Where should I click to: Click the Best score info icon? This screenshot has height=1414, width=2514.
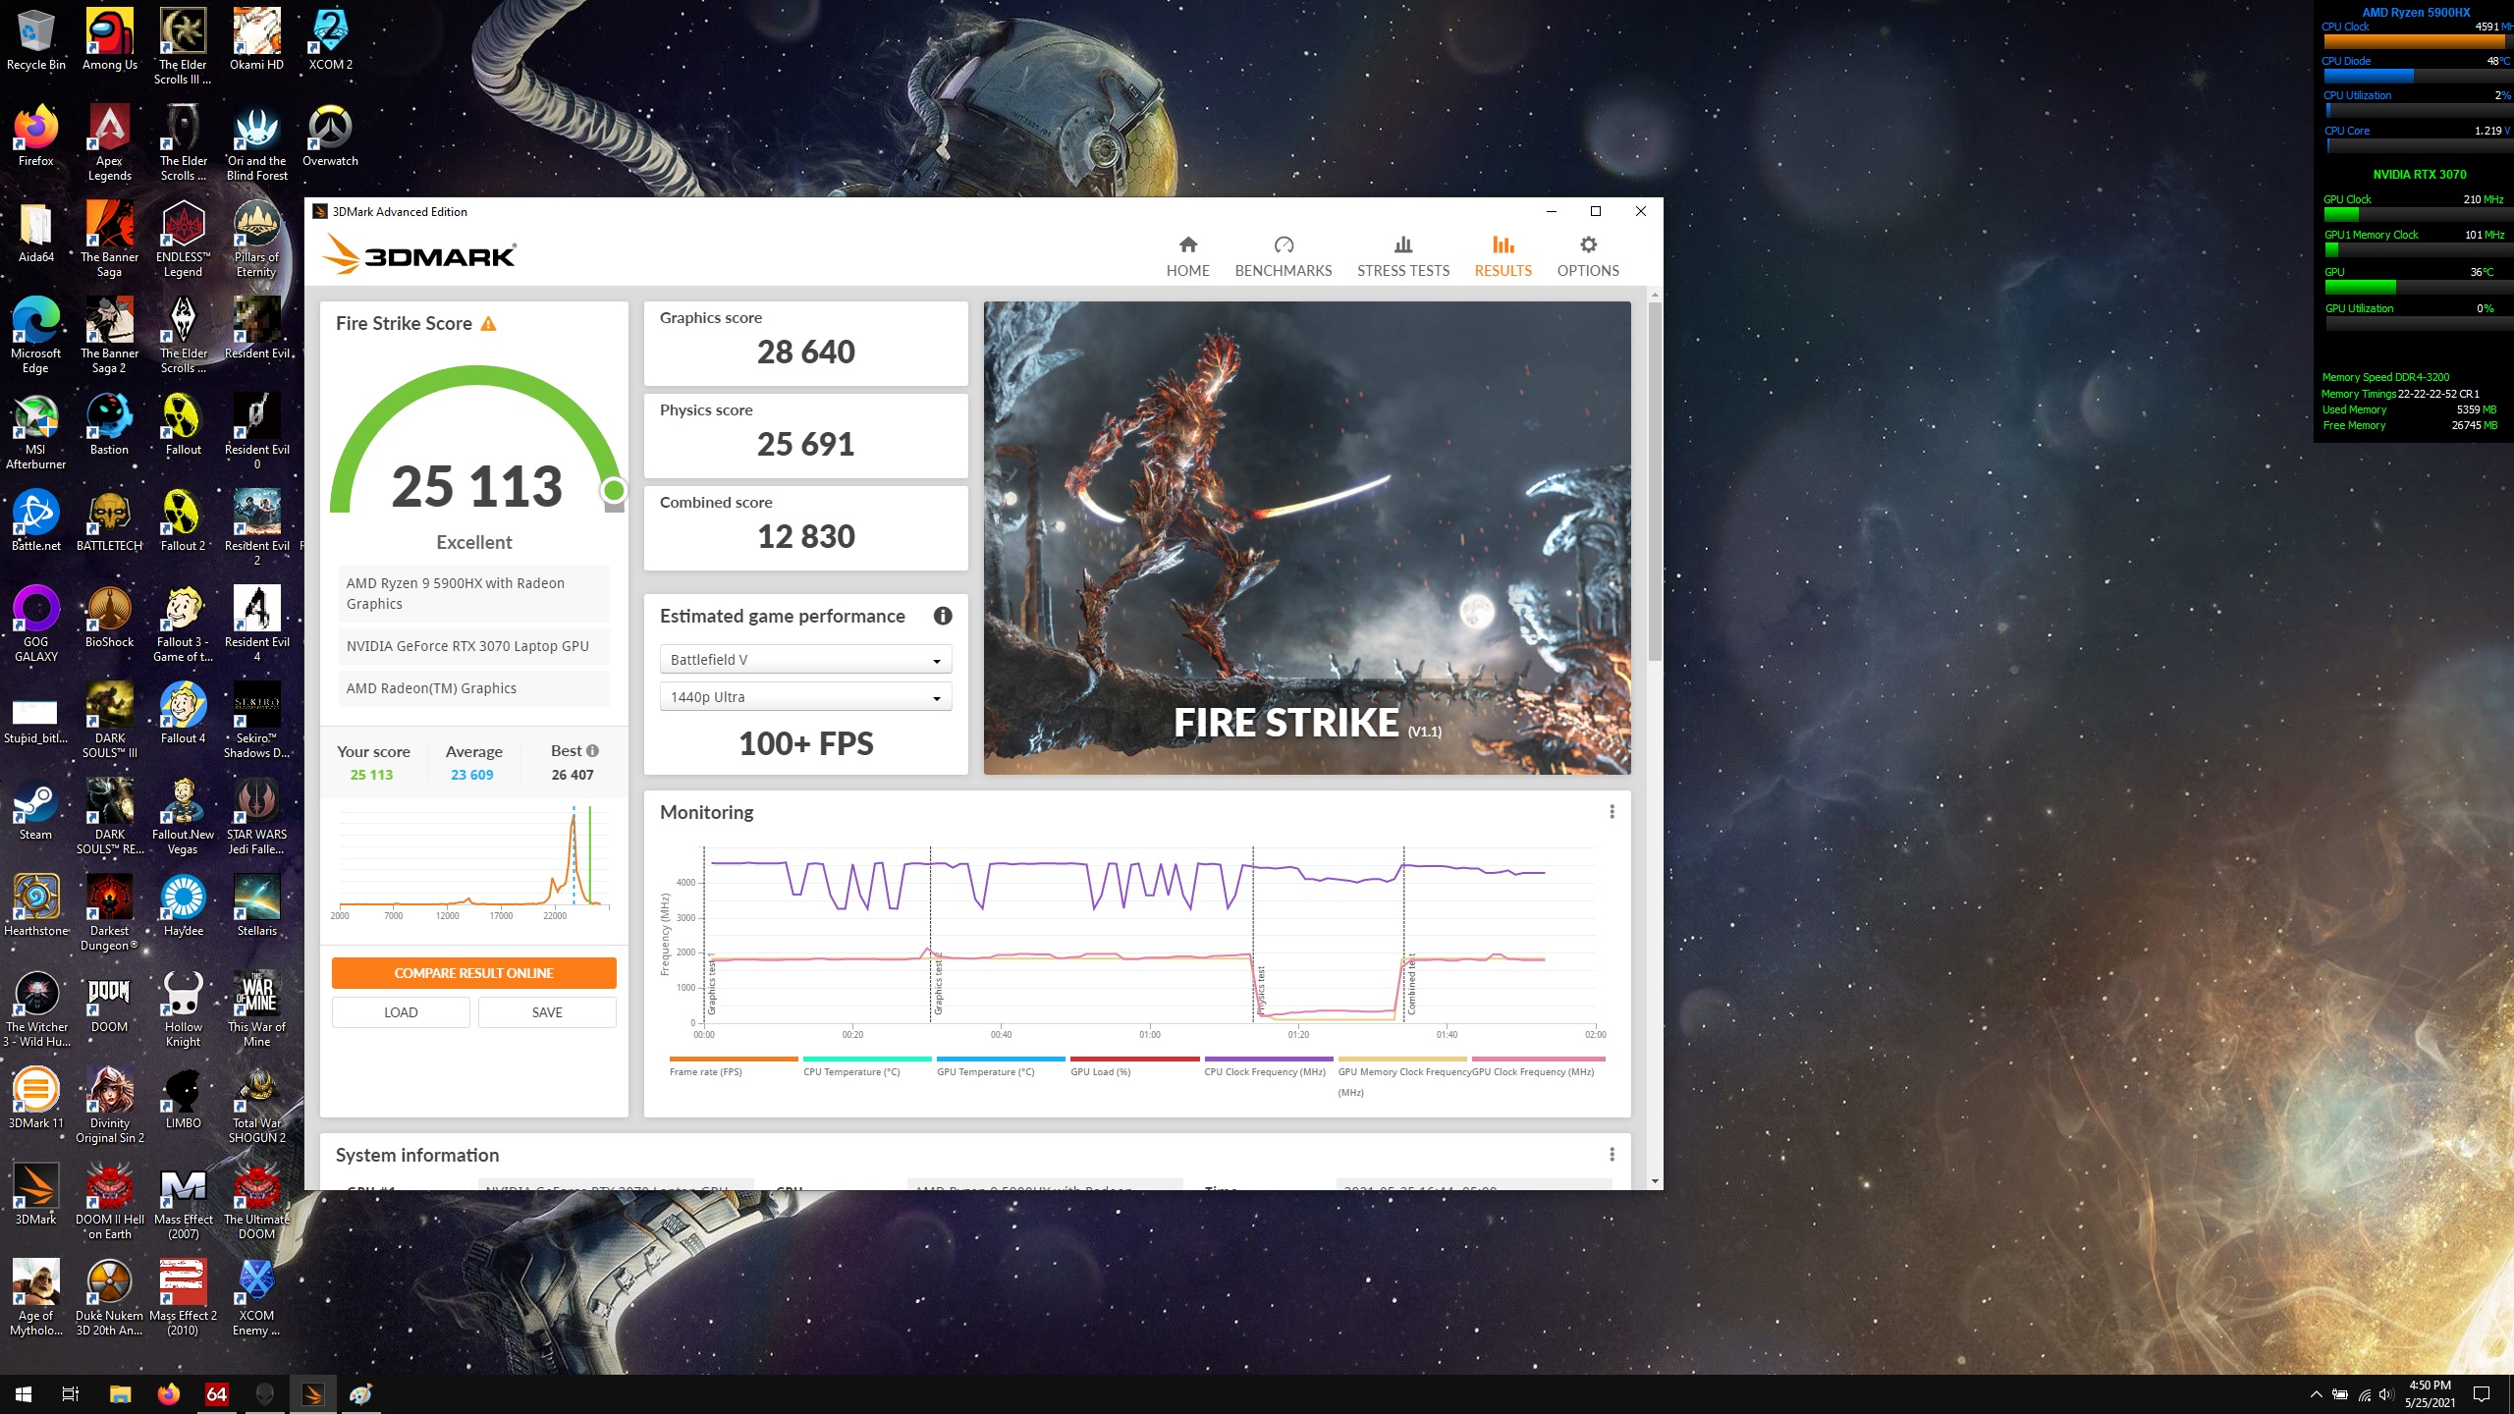[x=592, y=750]
